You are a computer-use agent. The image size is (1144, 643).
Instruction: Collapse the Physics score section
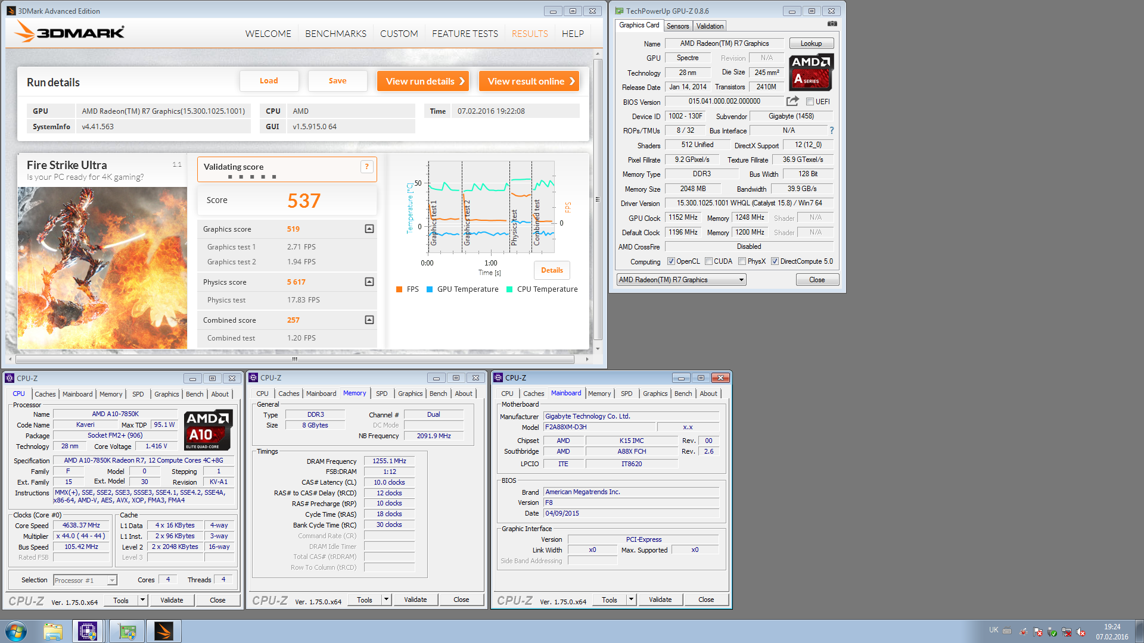pyautogui.click(x=369, y=282)
